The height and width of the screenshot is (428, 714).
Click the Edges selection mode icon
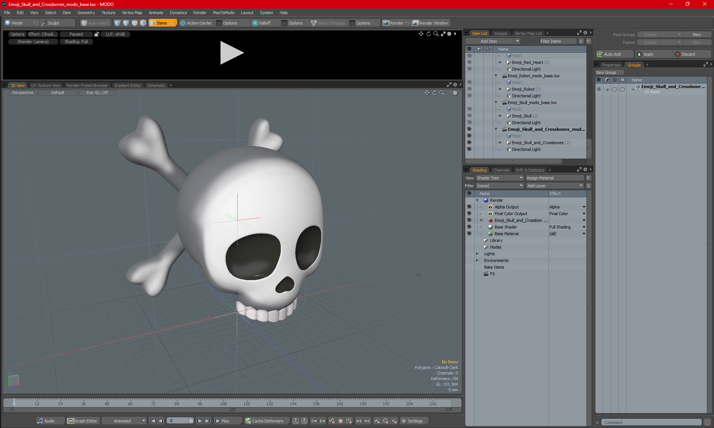(126, 23)
